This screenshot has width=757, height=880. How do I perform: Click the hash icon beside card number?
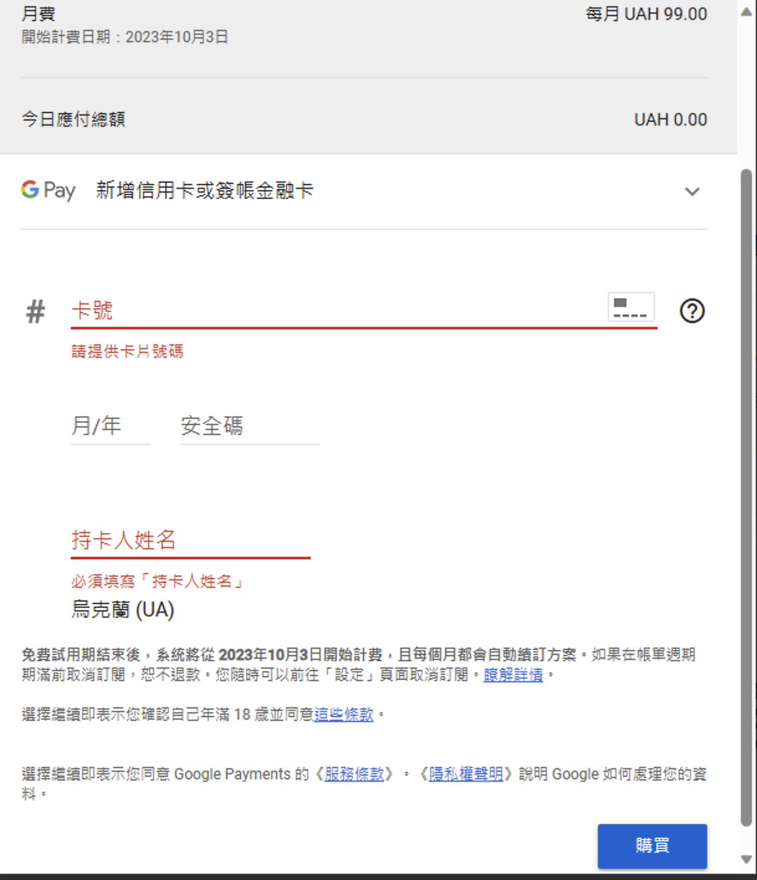click(x=35, y=311)
